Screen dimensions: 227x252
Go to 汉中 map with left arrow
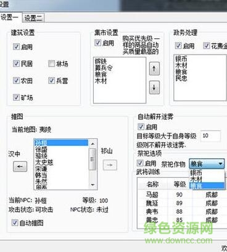click(20, 166)
